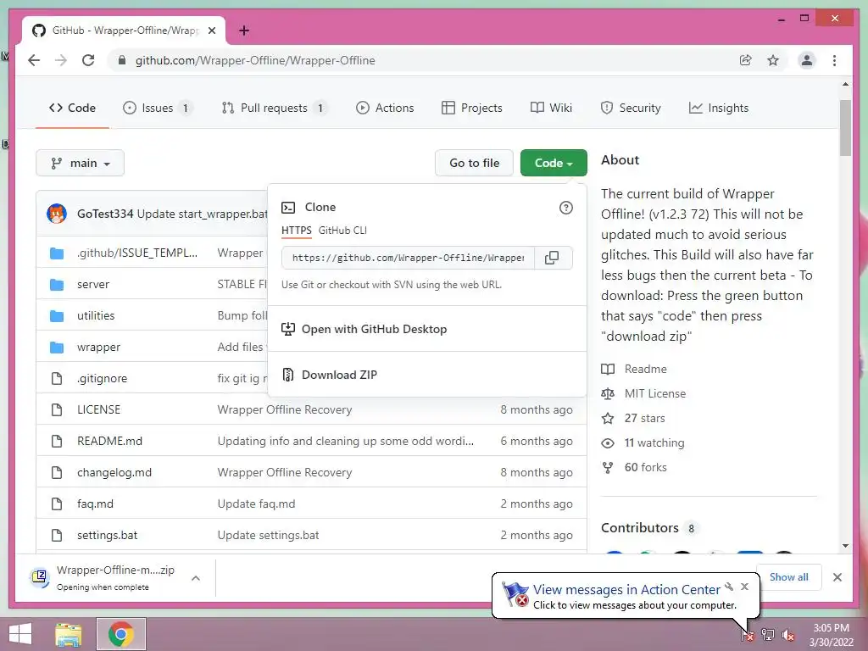The image size is (868, 651).
Task: Click the browser address bar URL
Action: pyautogui.click(x=255, y=60)
